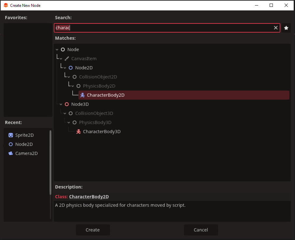Click the Camera2D icon in Recent

pos(11,153)
